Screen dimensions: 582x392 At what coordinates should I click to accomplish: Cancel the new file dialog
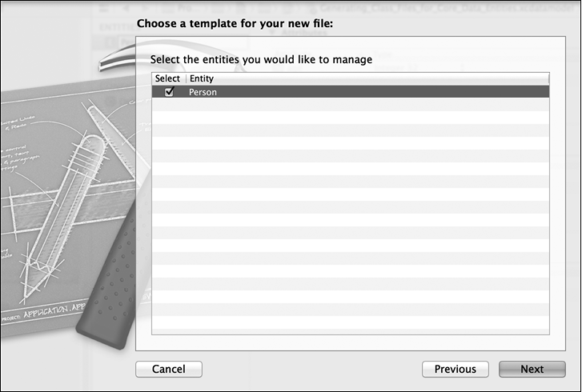(168, 369)
